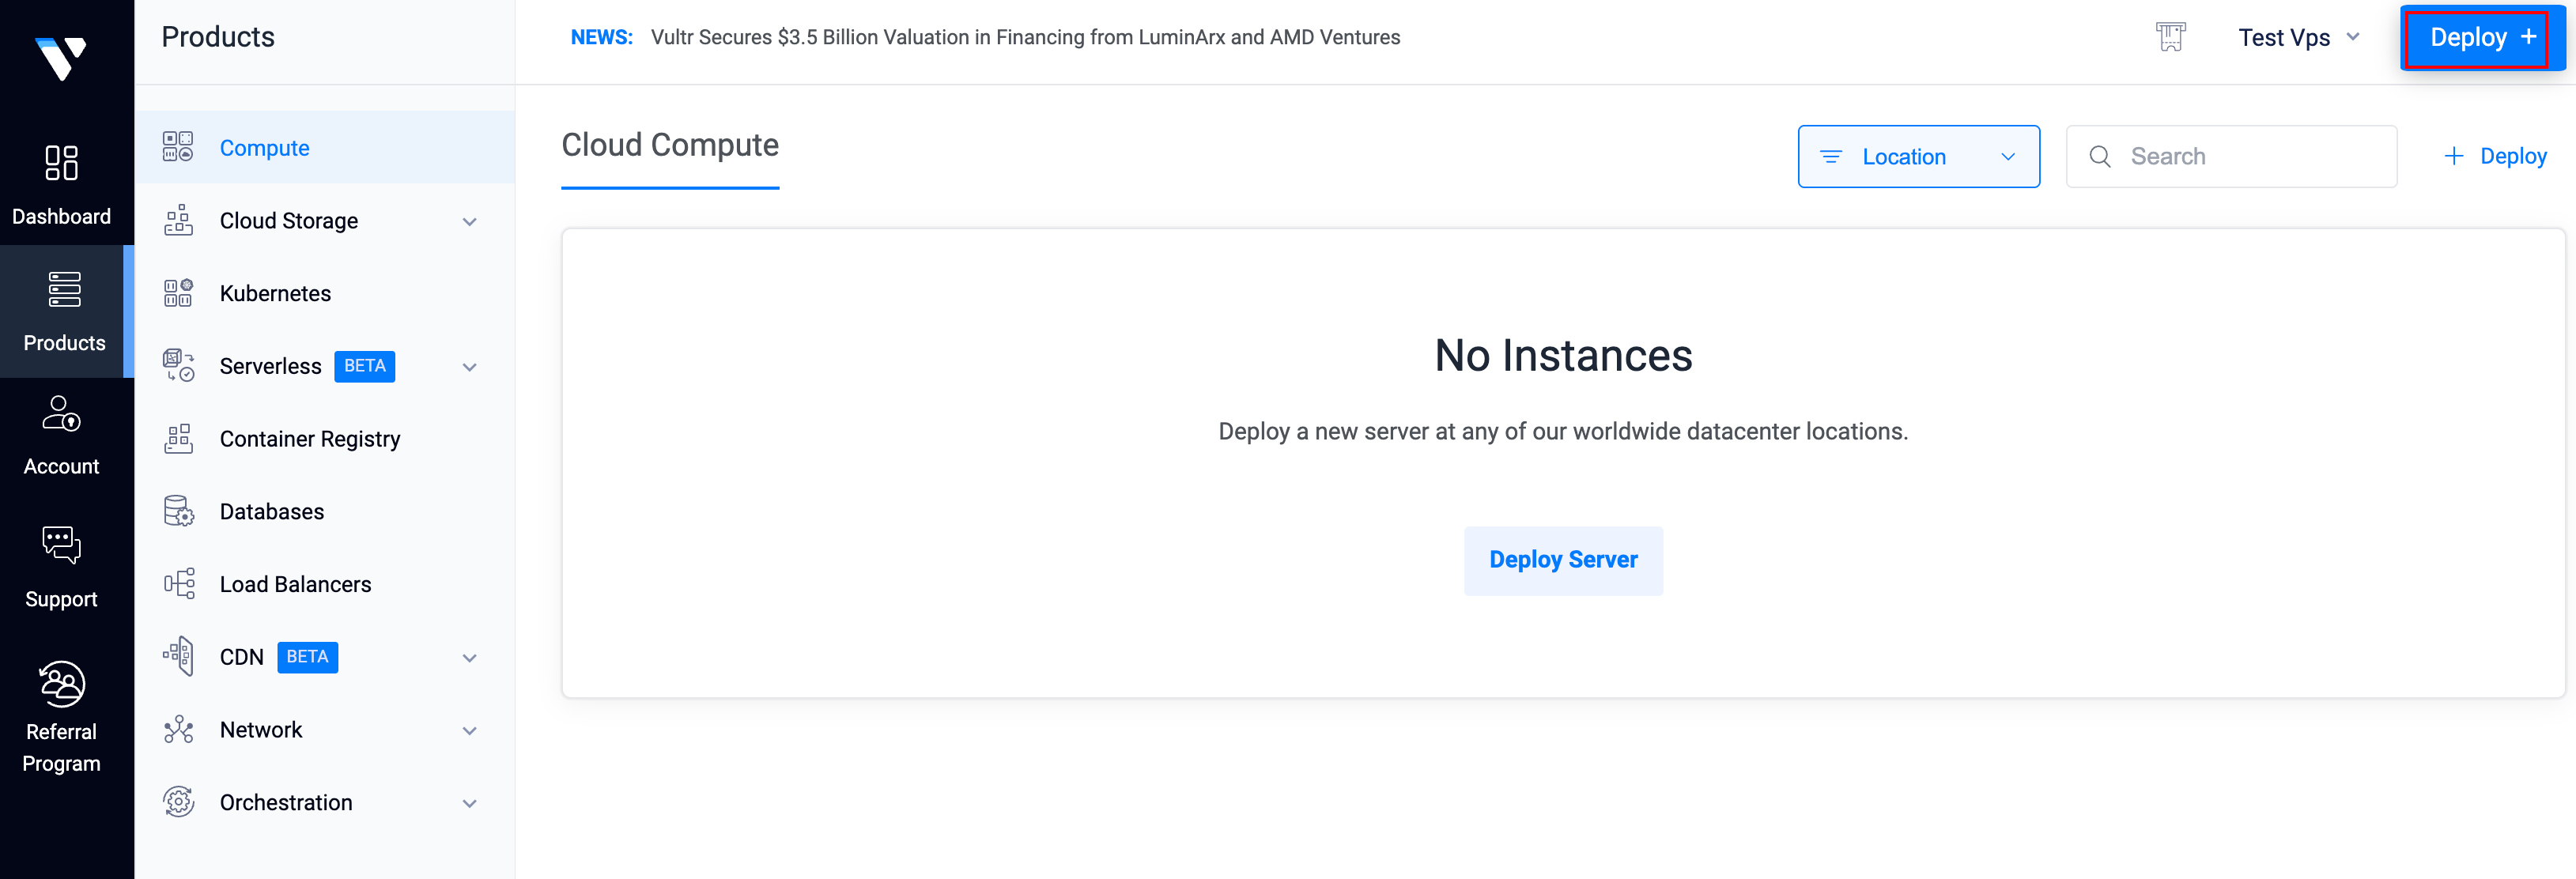
Task: Click the Deploy Server button
Action: [1563, 560]
